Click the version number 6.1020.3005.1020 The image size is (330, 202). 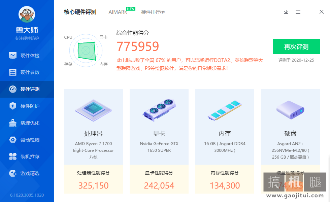click(x=27, y=195)
